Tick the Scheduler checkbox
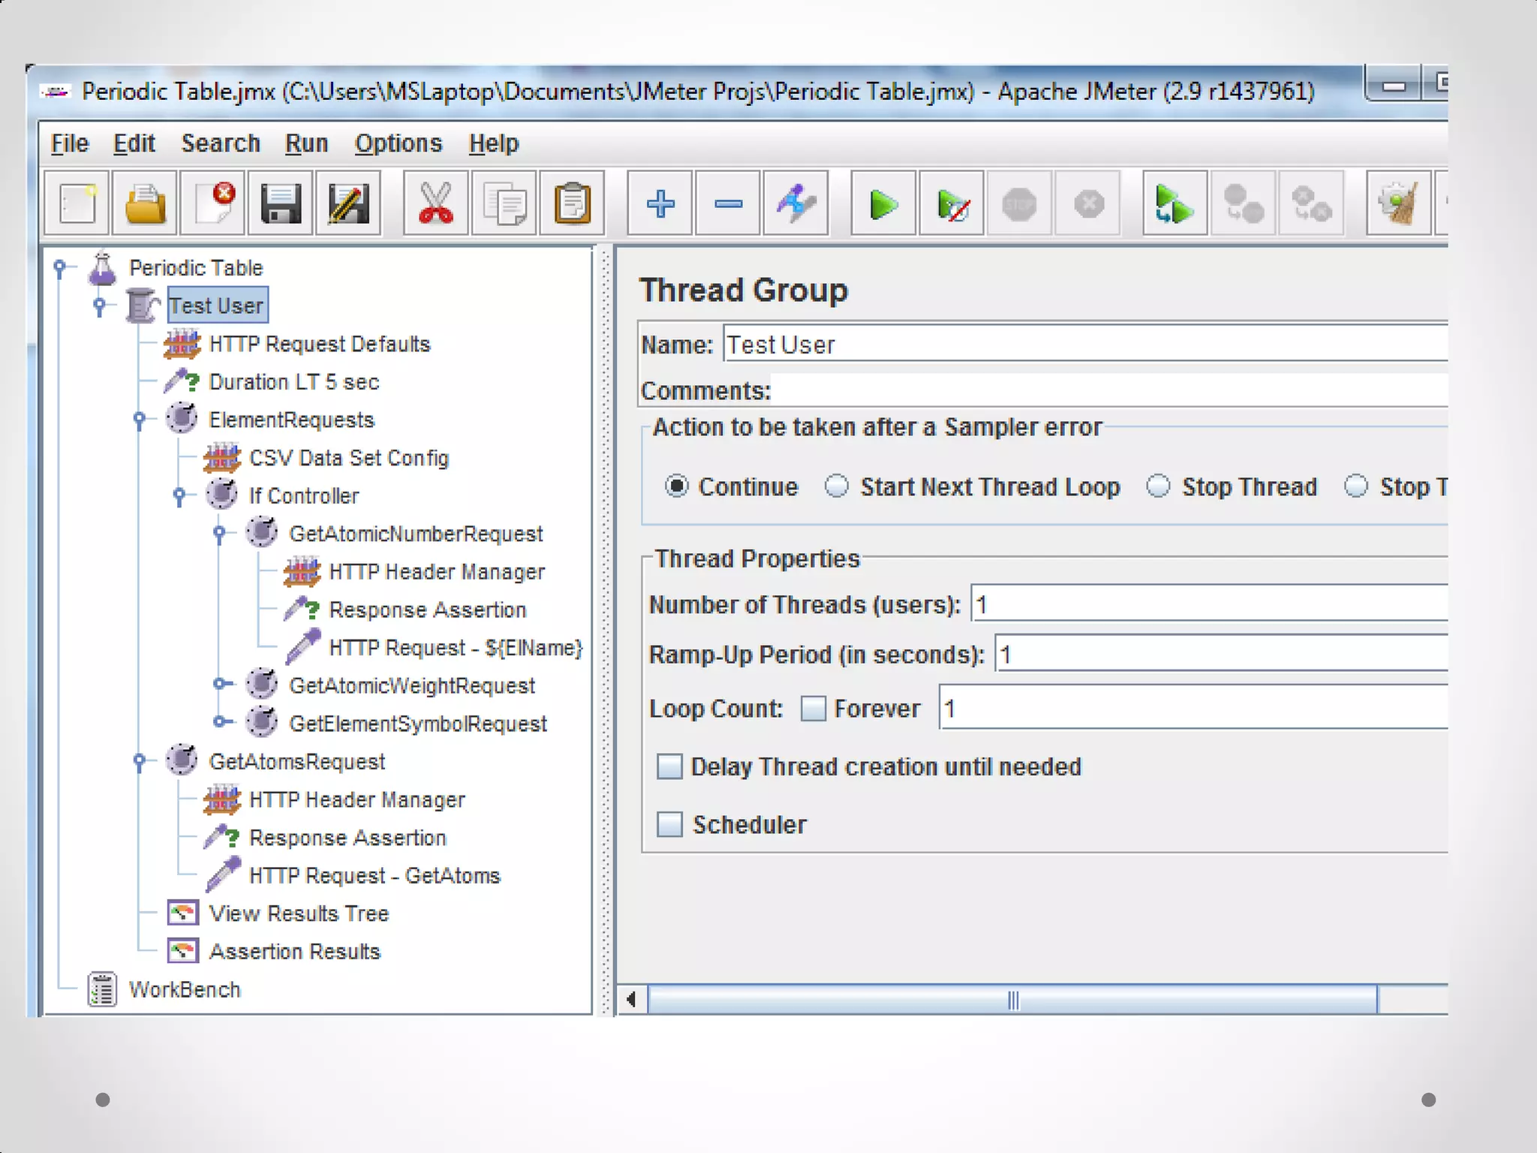The width and height of the screenshot is (1537, 1153). [x=669, y=824]
